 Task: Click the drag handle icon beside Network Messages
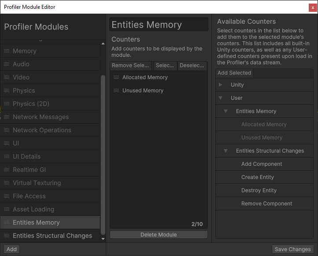pos(7,117)
